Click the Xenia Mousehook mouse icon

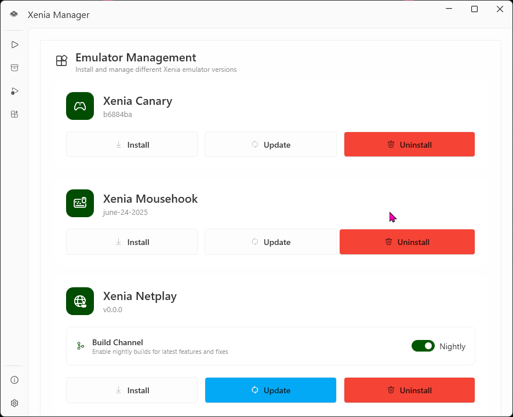(79, 203)
